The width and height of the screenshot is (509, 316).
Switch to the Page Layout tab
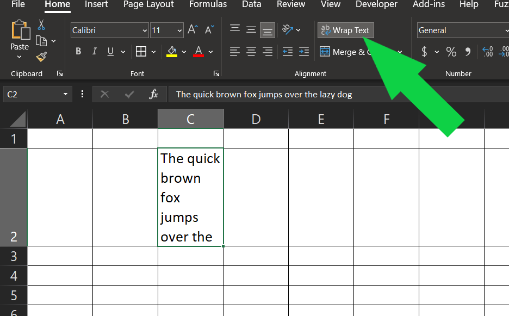(148, 4)
